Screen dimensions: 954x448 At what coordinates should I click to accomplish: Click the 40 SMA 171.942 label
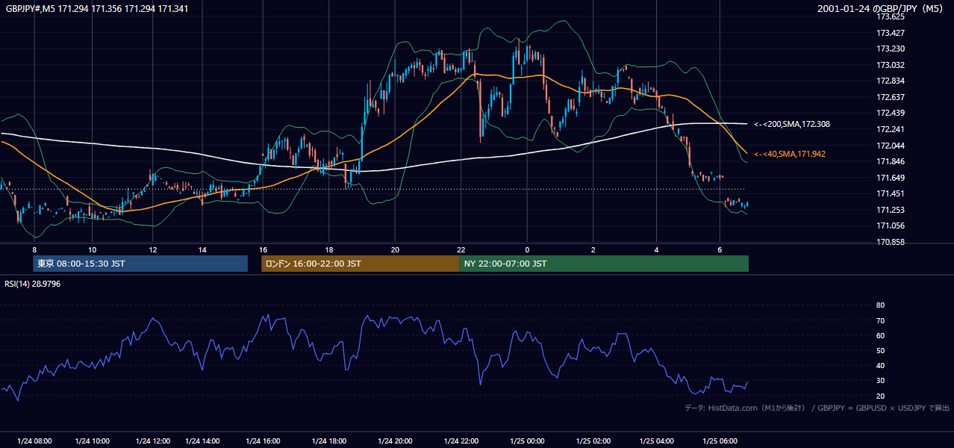tap(790, 154)
